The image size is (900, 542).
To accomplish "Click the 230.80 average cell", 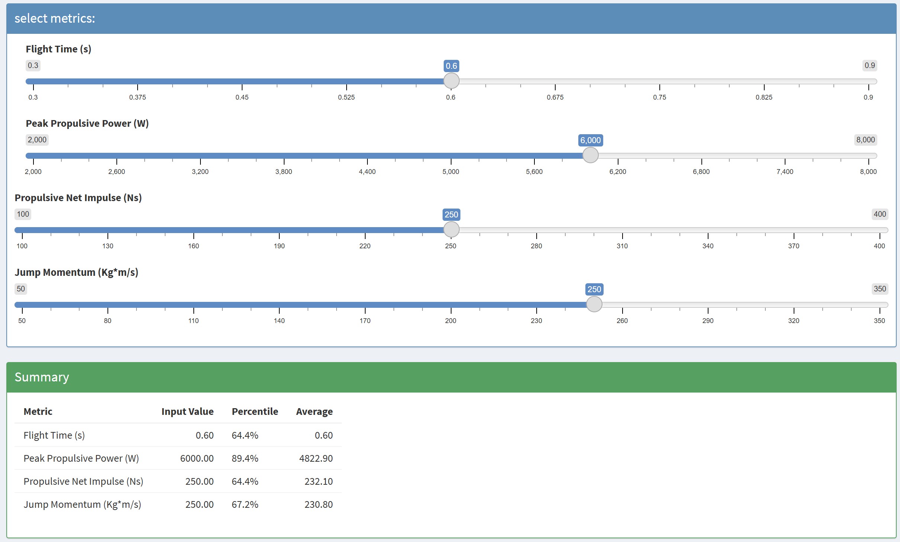I will click(x=319, y=504).
